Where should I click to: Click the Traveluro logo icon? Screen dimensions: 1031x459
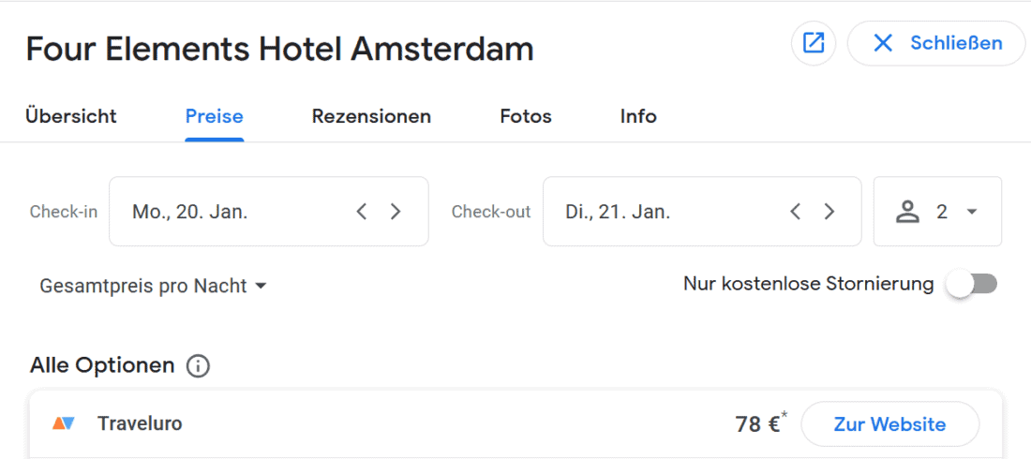pyautogui.click(x=63, y=423)
